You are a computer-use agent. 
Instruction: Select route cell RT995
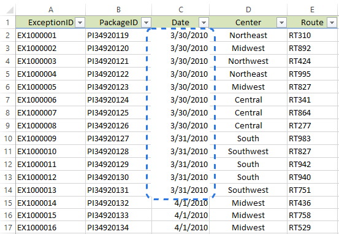point(313,74)
